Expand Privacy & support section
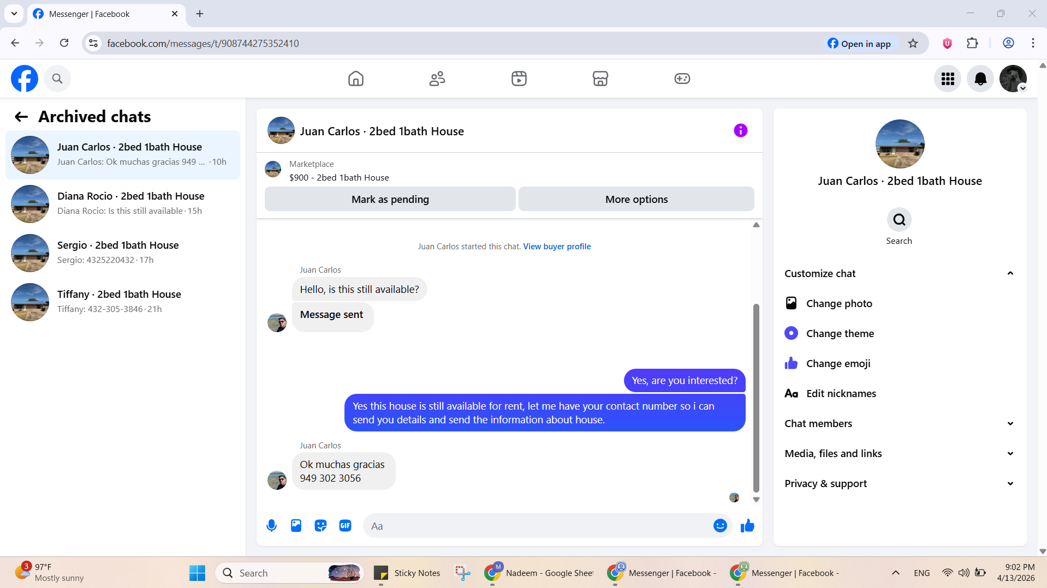This screenshot has width=1047, height=588. (900, 483)
